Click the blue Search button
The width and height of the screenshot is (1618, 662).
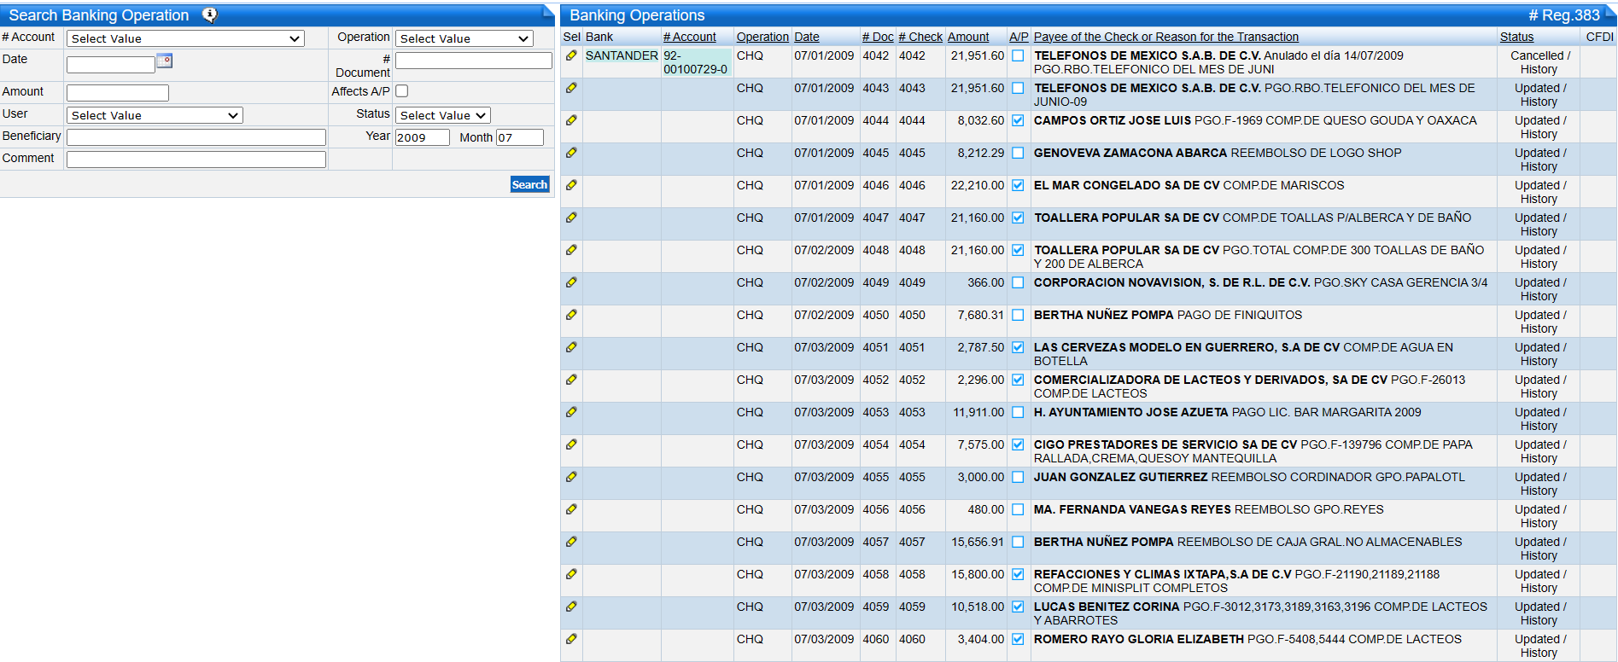(x=529, y=184)
